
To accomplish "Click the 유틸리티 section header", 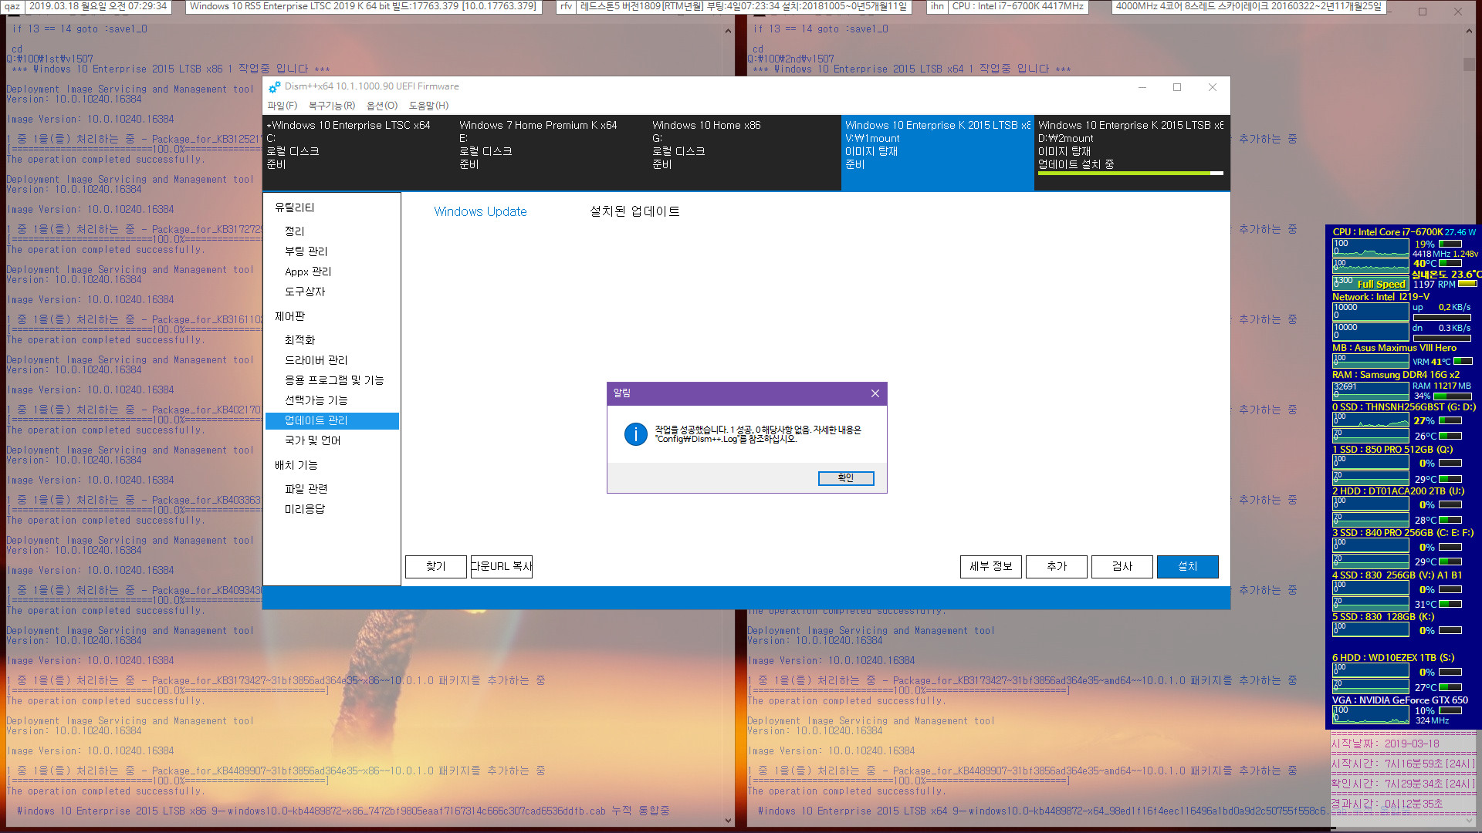I will pos(295,207).
